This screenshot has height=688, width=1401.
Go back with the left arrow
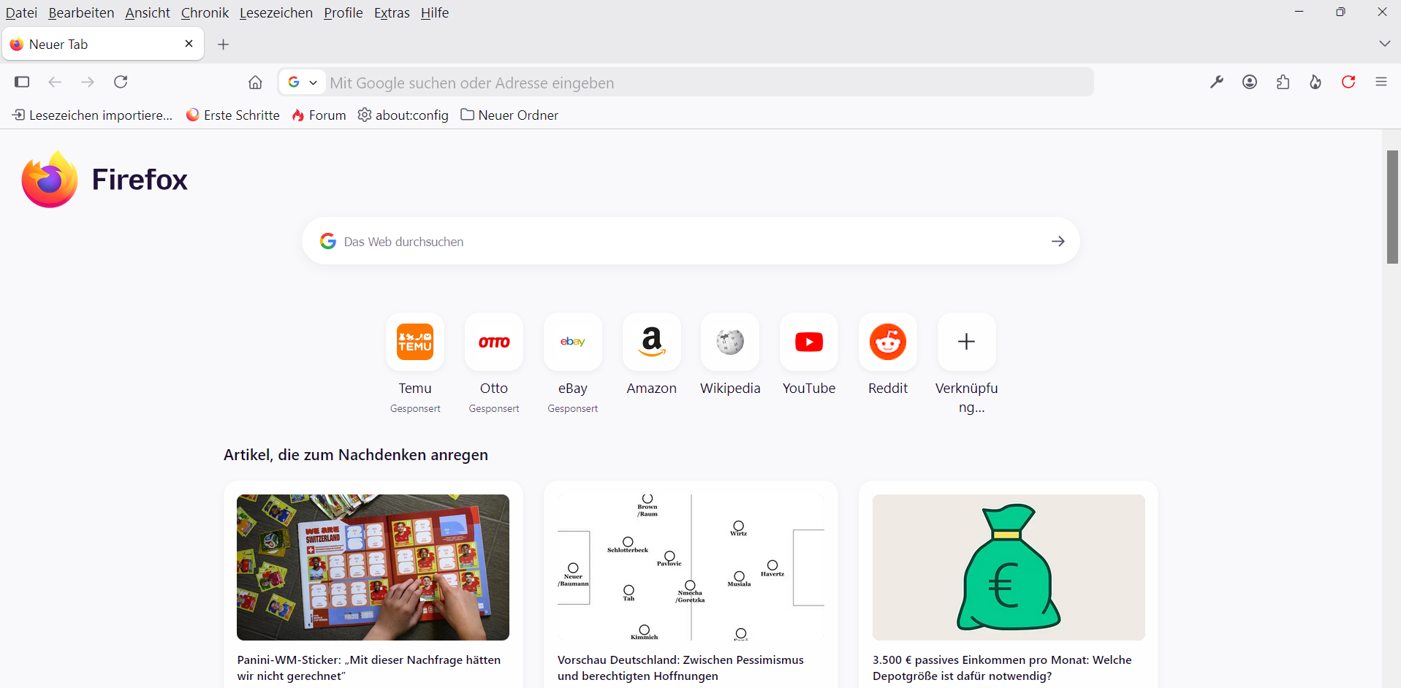(x=55, y=82)
